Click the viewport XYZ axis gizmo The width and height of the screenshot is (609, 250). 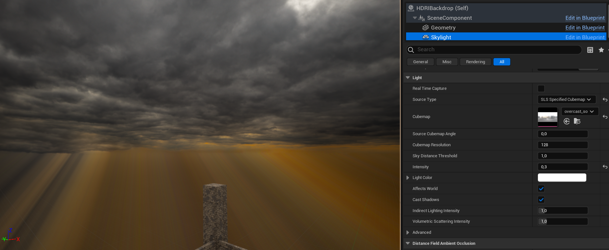click(x=11, y=236)
